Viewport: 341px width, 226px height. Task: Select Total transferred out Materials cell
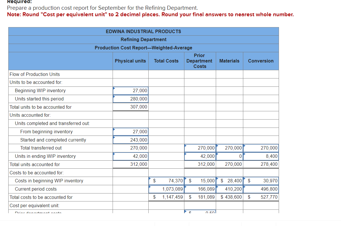tap(230, 148)
